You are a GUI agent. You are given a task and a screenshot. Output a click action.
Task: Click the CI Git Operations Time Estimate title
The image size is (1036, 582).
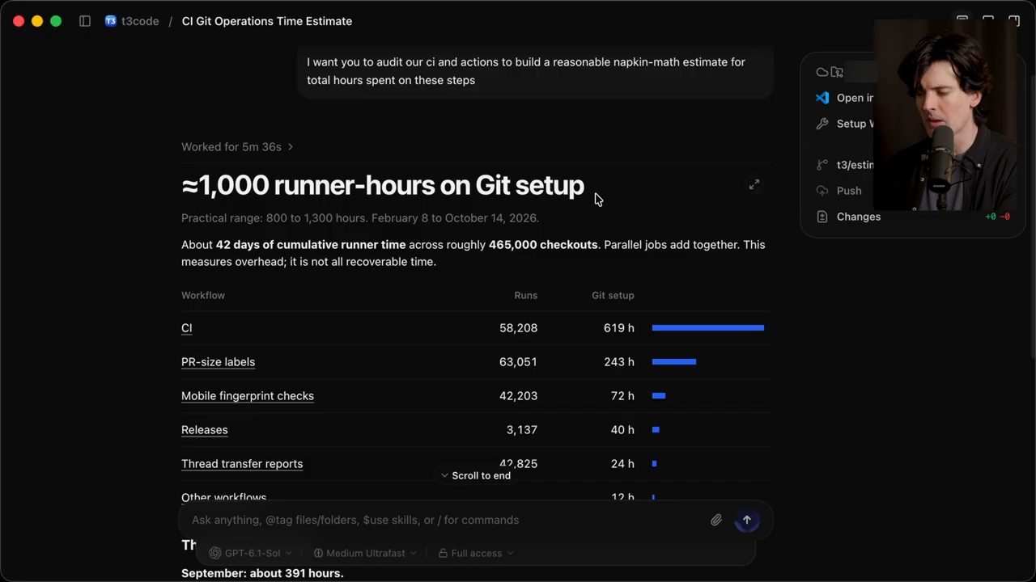[x=267, y=21]
